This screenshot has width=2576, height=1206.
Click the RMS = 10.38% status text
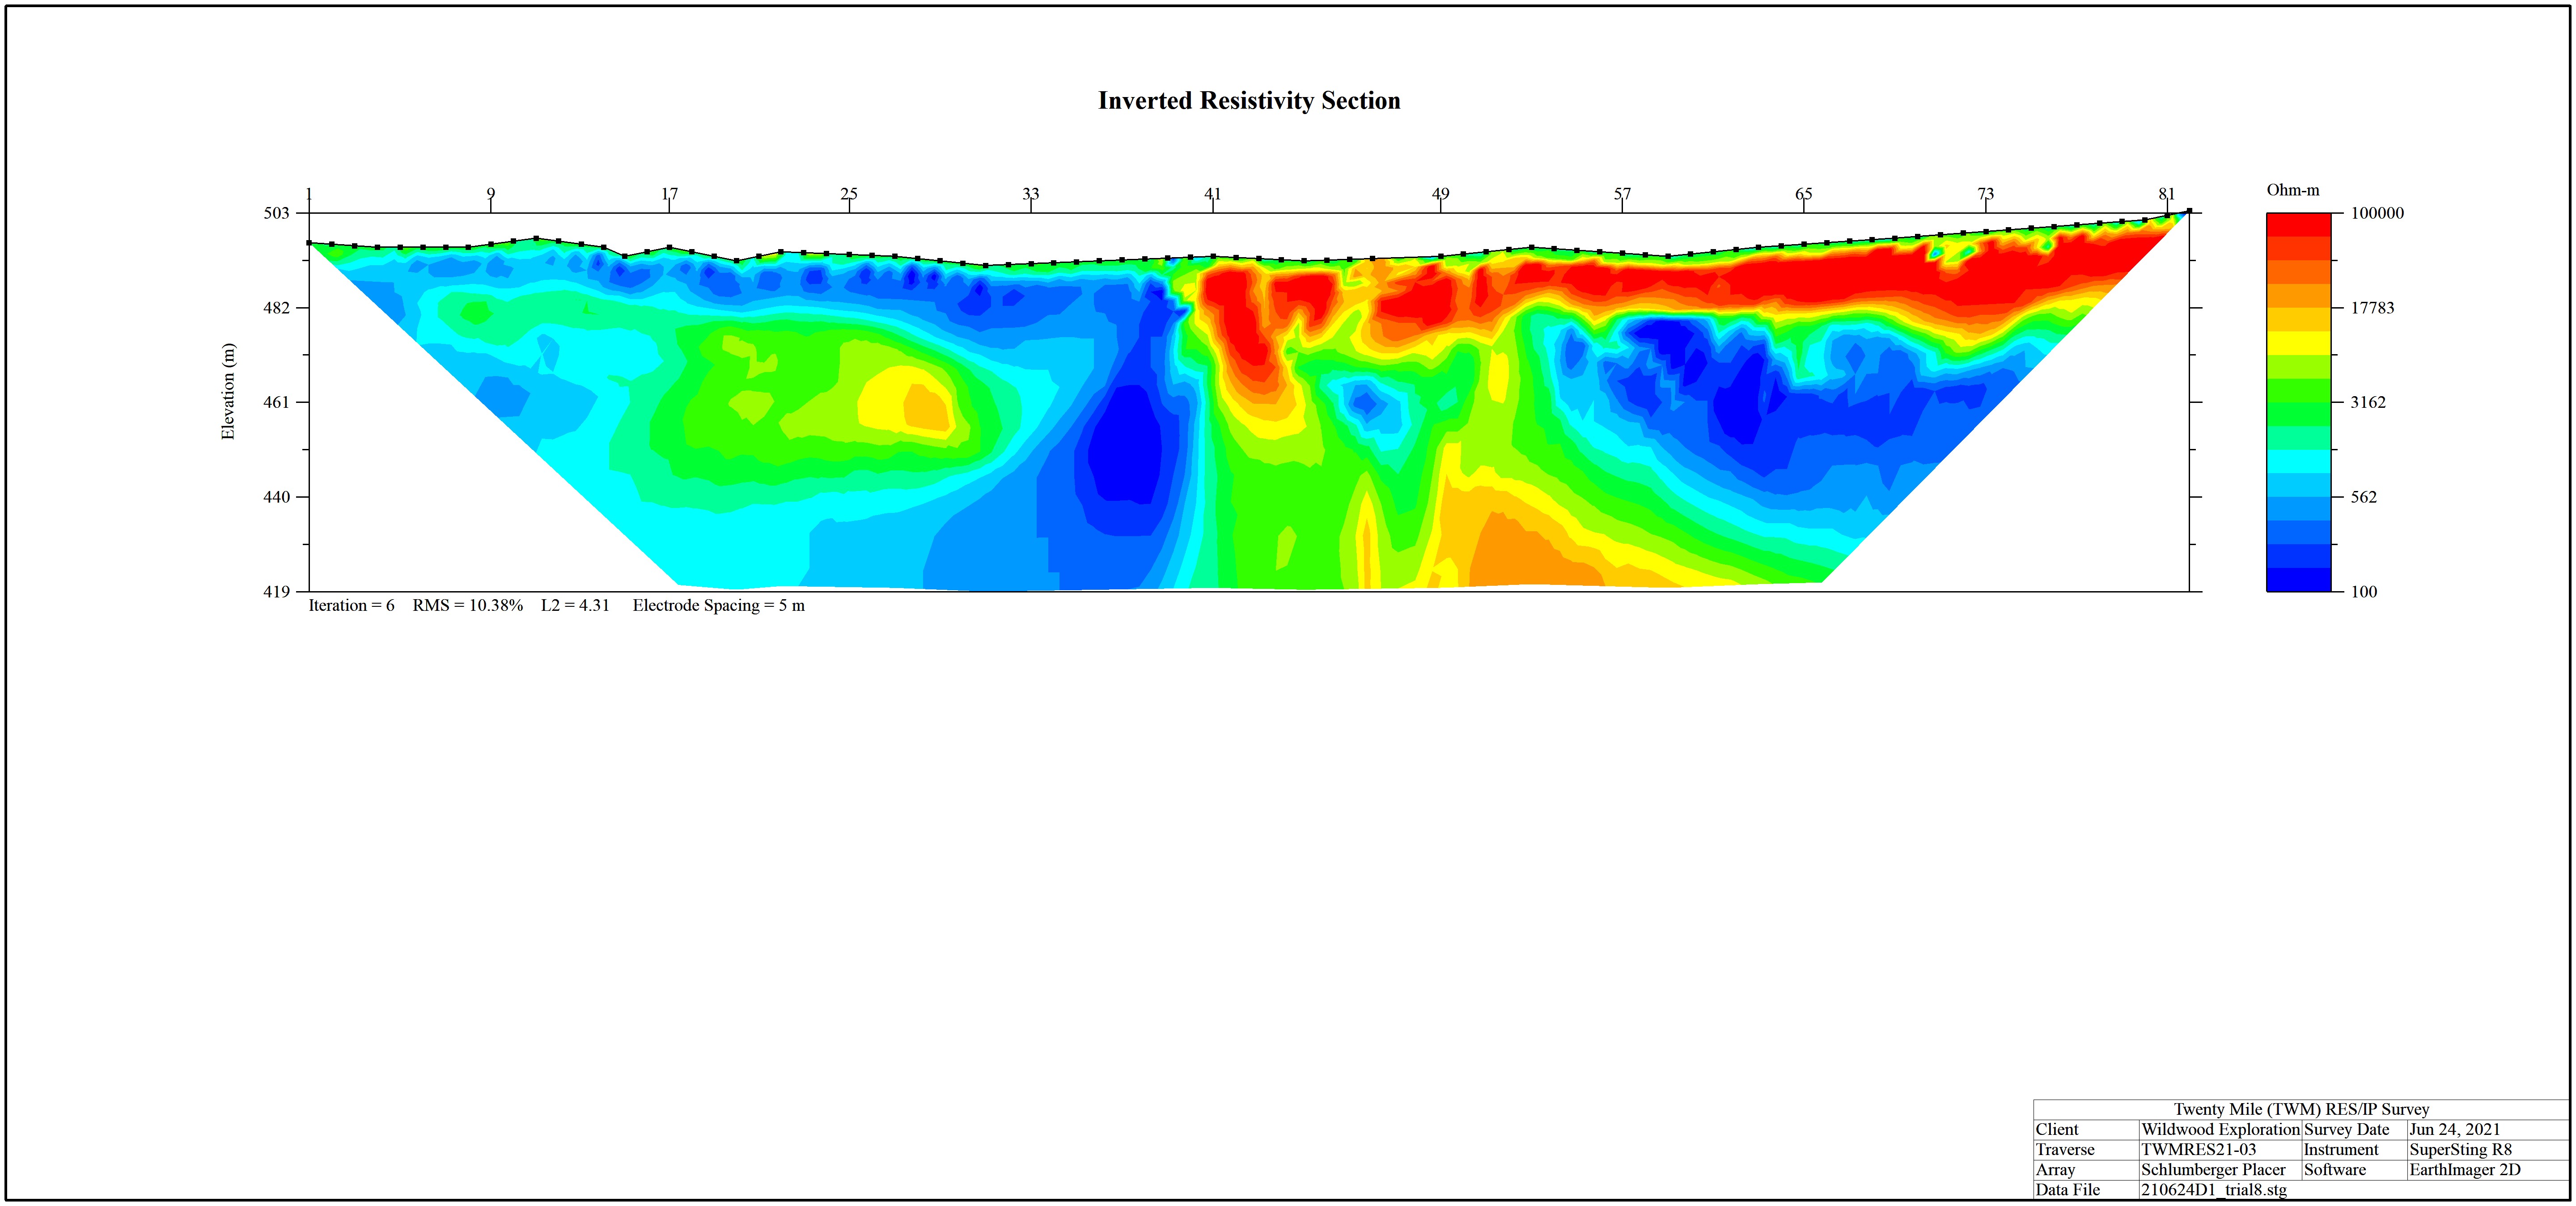point(467,606)
